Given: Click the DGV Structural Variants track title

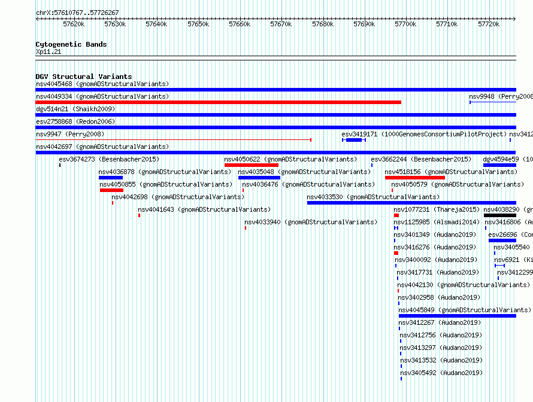Looking at the screenshot, I should click(84, 77).
